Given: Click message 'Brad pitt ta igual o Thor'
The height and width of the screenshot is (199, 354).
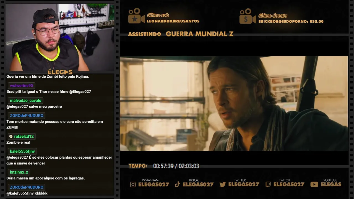Looking at the screenshot, I should point(49,91).
